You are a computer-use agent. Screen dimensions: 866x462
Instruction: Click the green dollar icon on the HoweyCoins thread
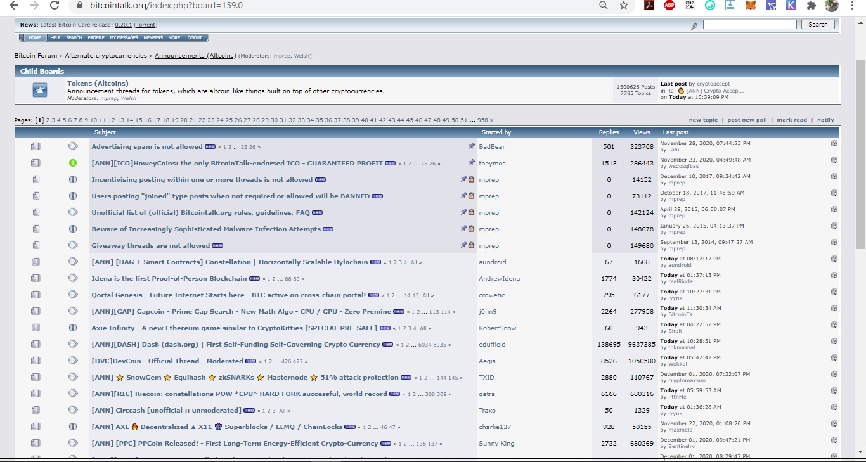point(73,163)
